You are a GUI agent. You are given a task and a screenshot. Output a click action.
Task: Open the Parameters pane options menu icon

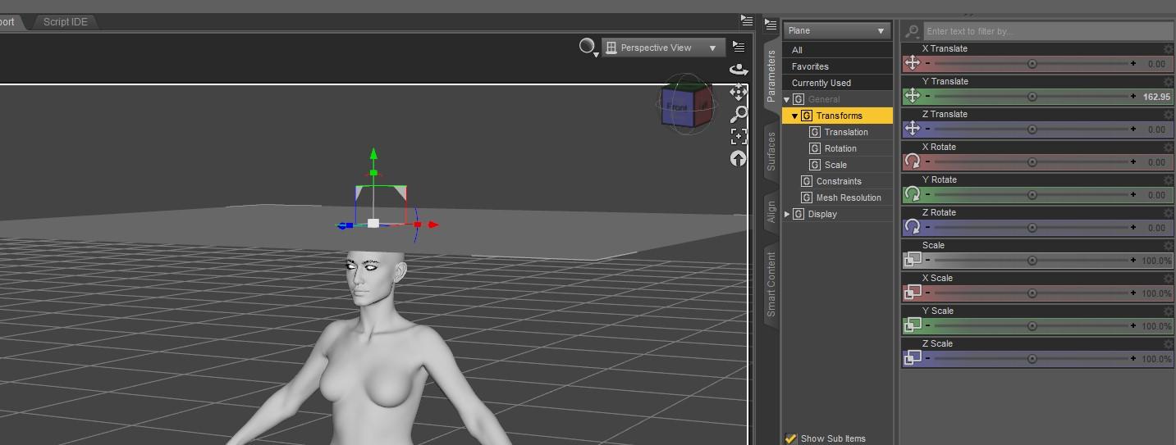click(771, 25)
